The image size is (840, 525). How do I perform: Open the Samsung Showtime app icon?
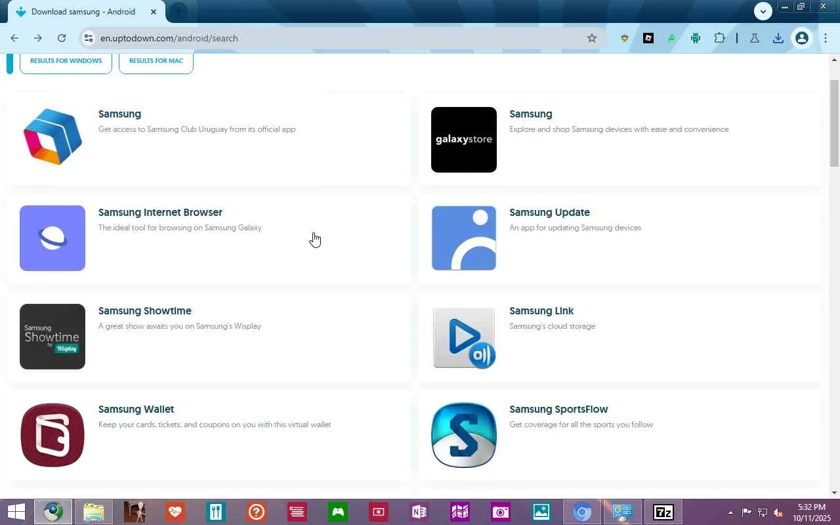52,337
